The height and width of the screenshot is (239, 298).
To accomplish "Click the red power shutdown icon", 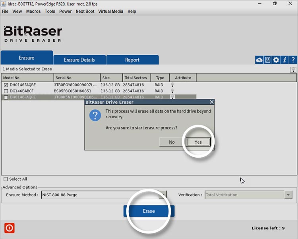I will (x=9, y=228).
